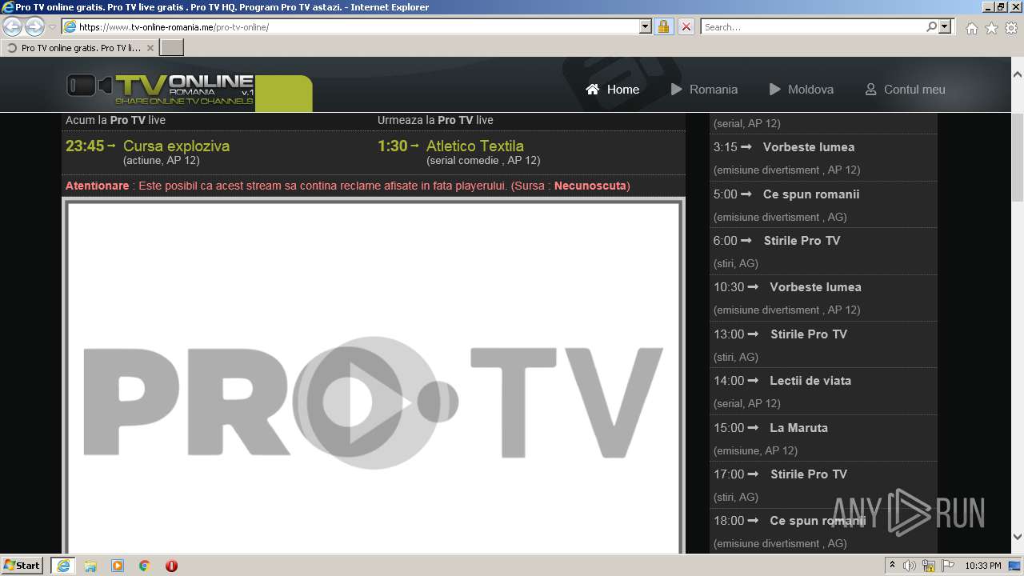1024x576 pixels.
Task: Select 15:00 La Maruta entry
Action: [x=823, y=438]
